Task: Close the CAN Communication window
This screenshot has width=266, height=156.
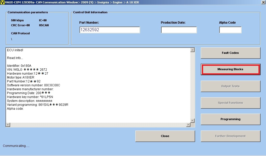Action: [x=263, y=2]
